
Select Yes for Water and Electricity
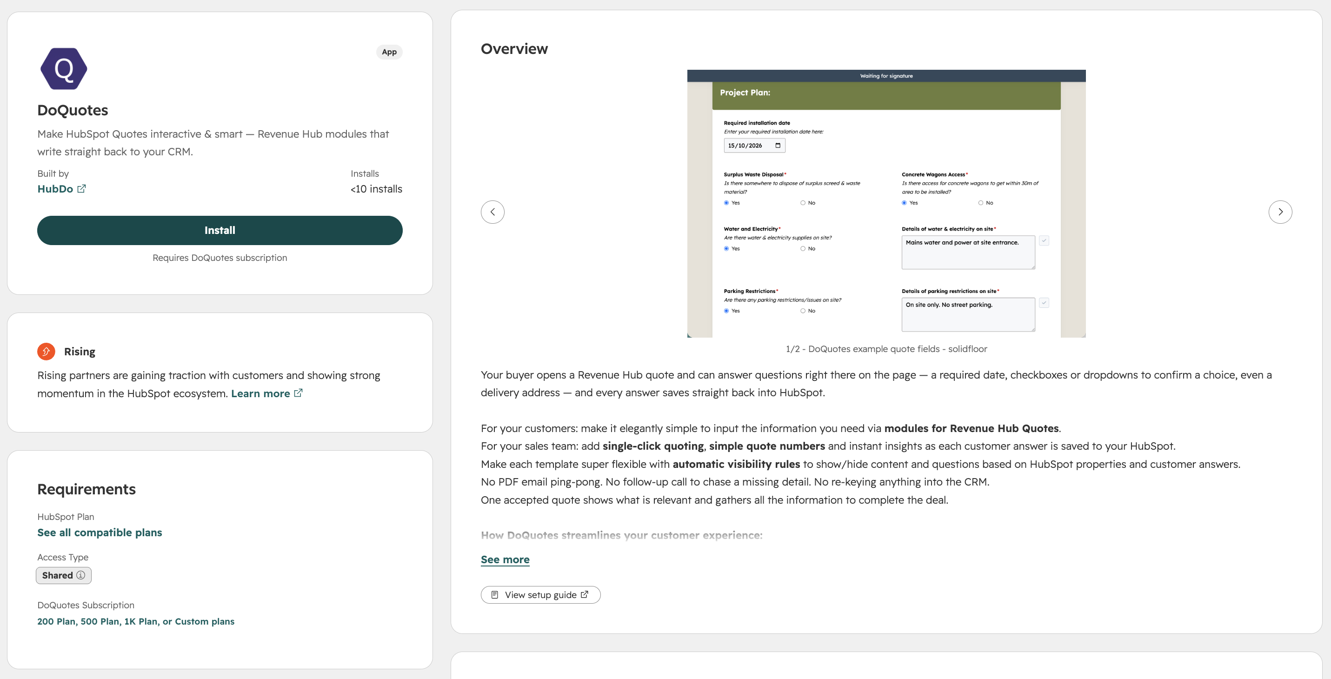pyautogui.click(x=726, y=248)
